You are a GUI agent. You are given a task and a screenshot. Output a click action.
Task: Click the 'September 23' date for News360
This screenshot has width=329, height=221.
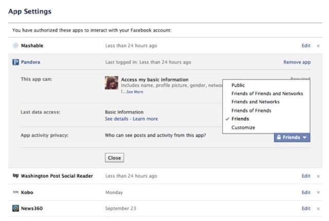click(x=121, y=208)
